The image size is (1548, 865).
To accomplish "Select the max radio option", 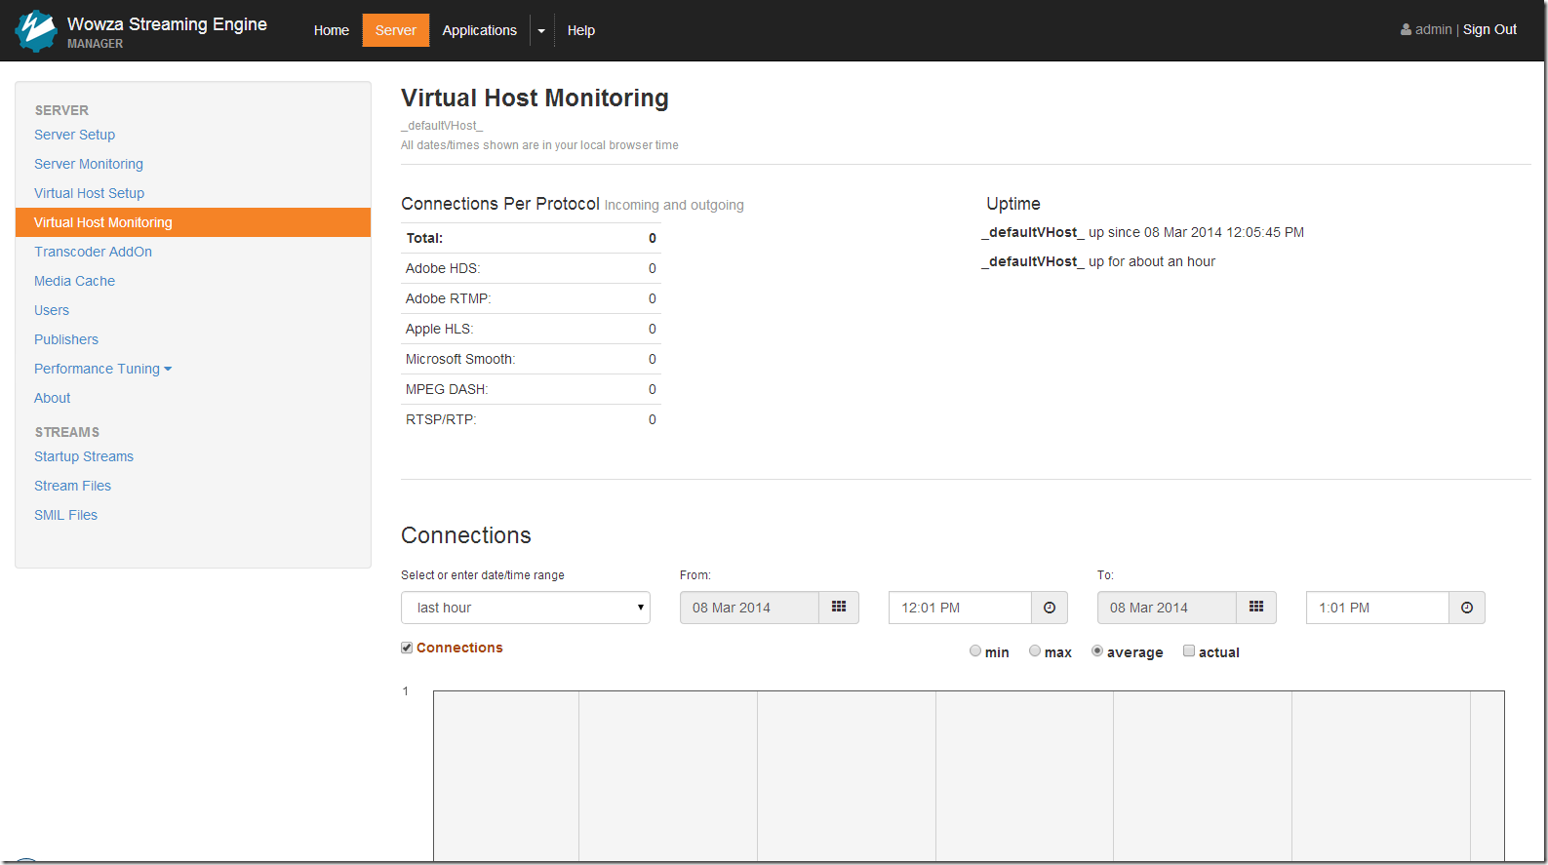I will 1035,650.
